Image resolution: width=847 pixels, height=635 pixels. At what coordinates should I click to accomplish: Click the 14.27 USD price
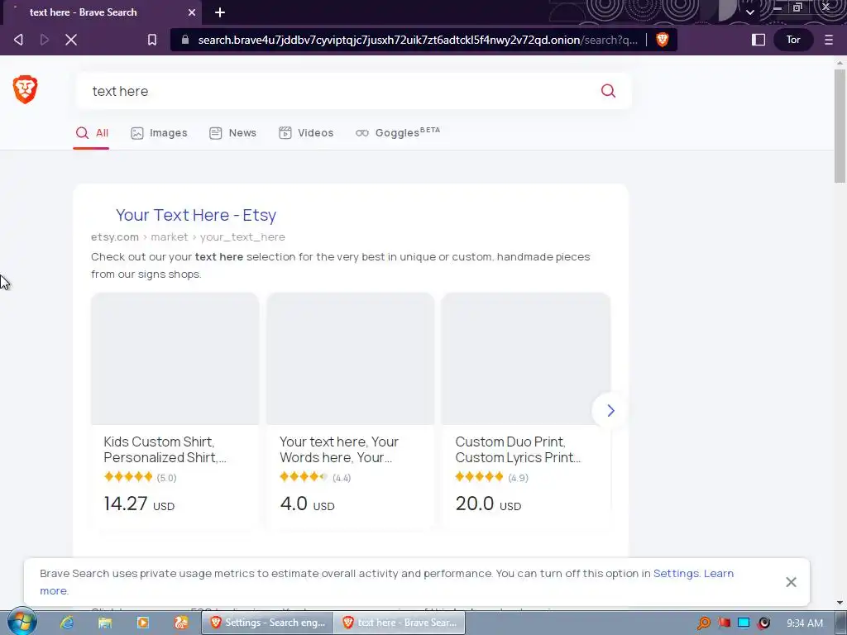tap(139, 504)
